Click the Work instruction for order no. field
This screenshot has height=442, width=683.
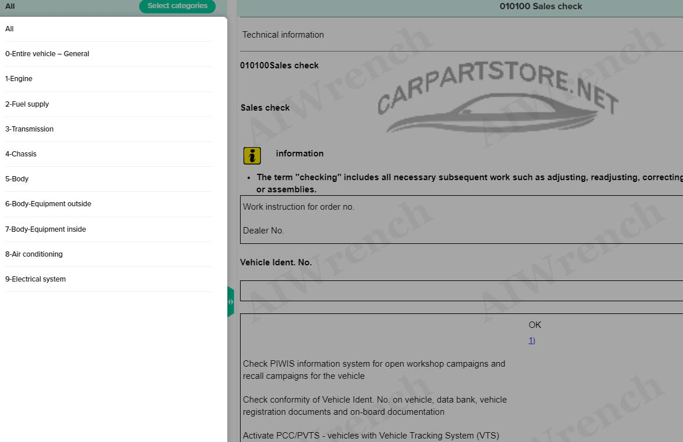(299, 207)
